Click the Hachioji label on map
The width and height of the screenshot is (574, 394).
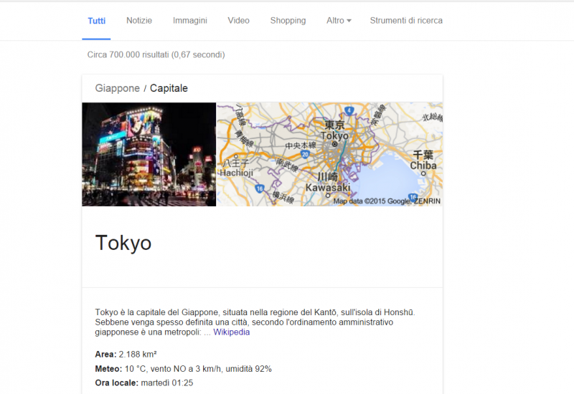point(237,173)
